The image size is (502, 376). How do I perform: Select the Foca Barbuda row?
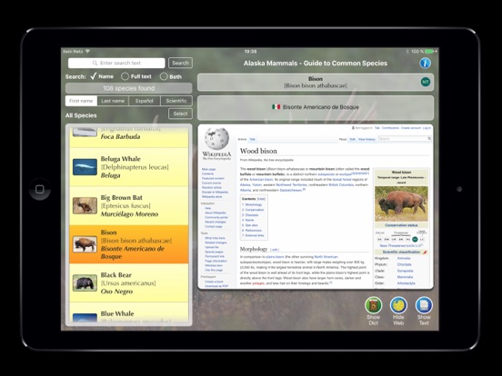(129, 136)
